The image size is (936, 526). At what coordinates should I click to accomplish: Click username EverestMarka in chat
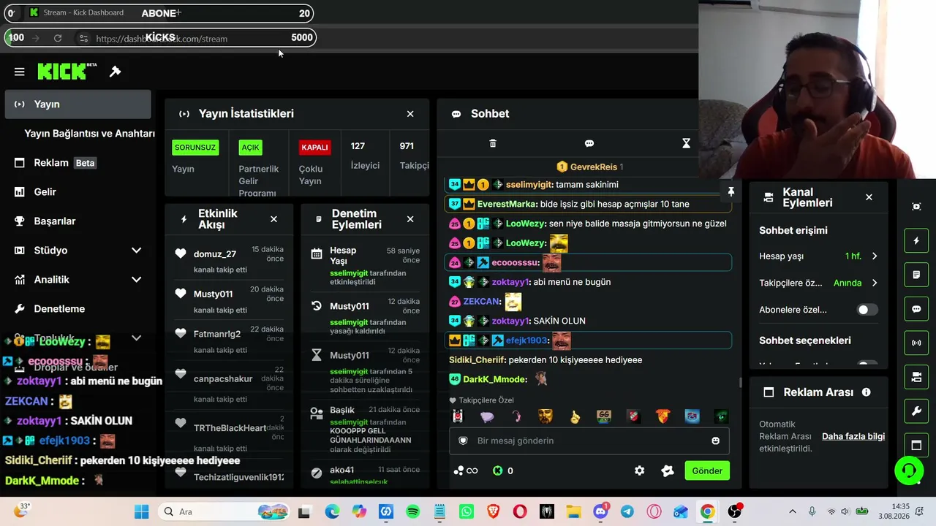[507, 204]
